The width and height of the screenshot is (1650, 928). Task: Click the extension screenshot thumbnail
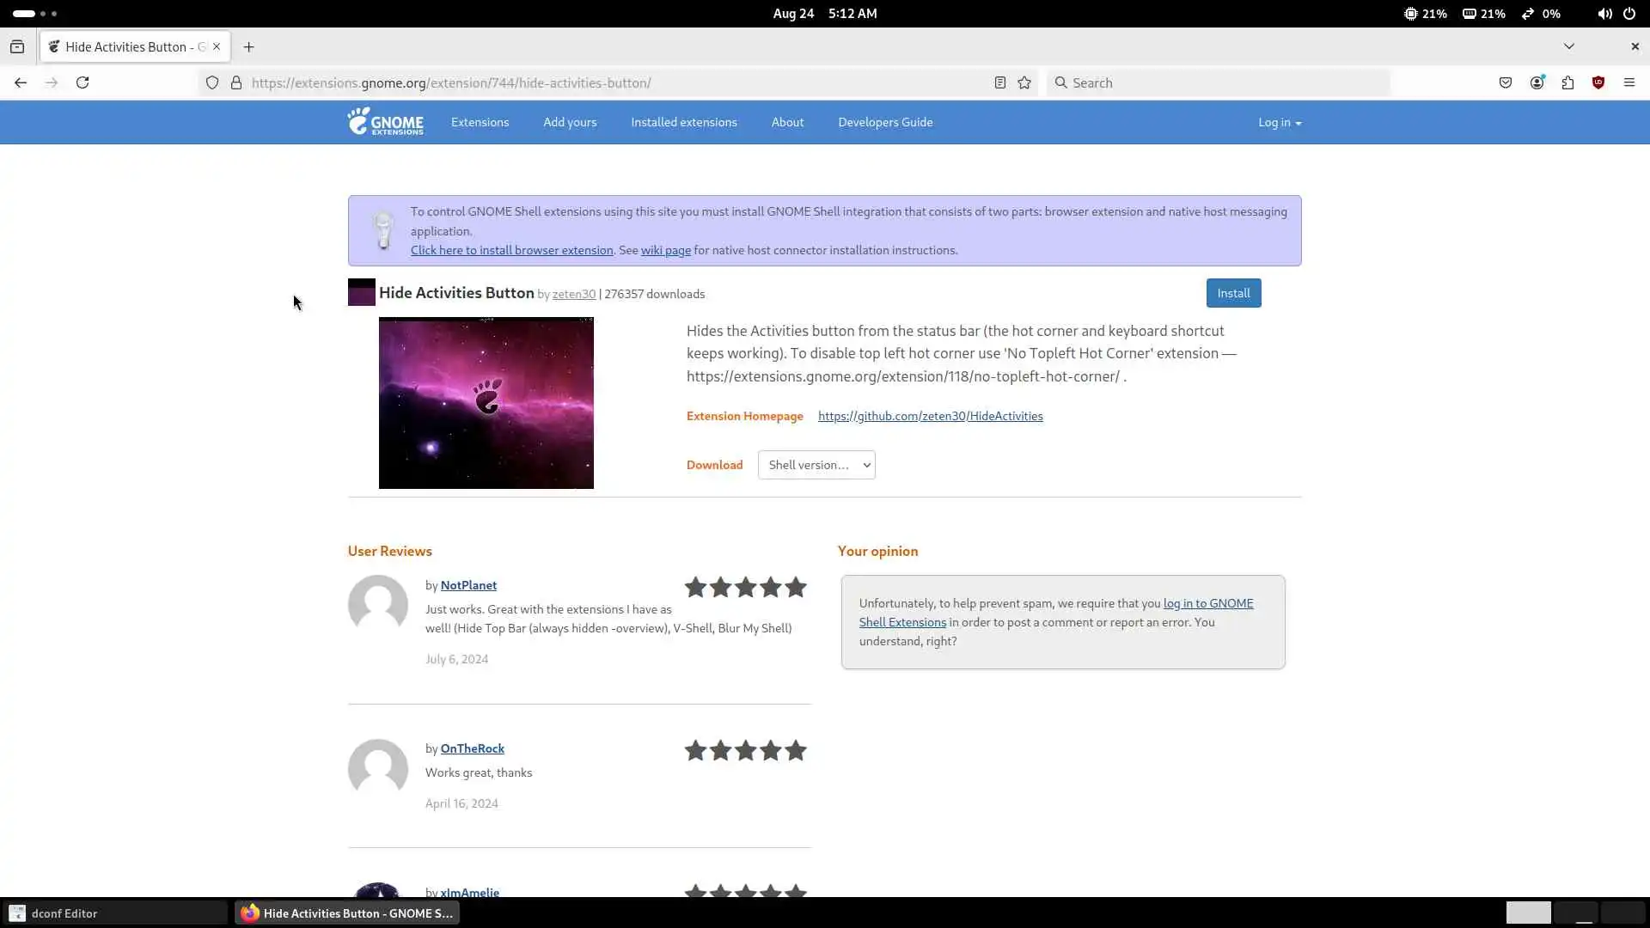click(486, 402)
